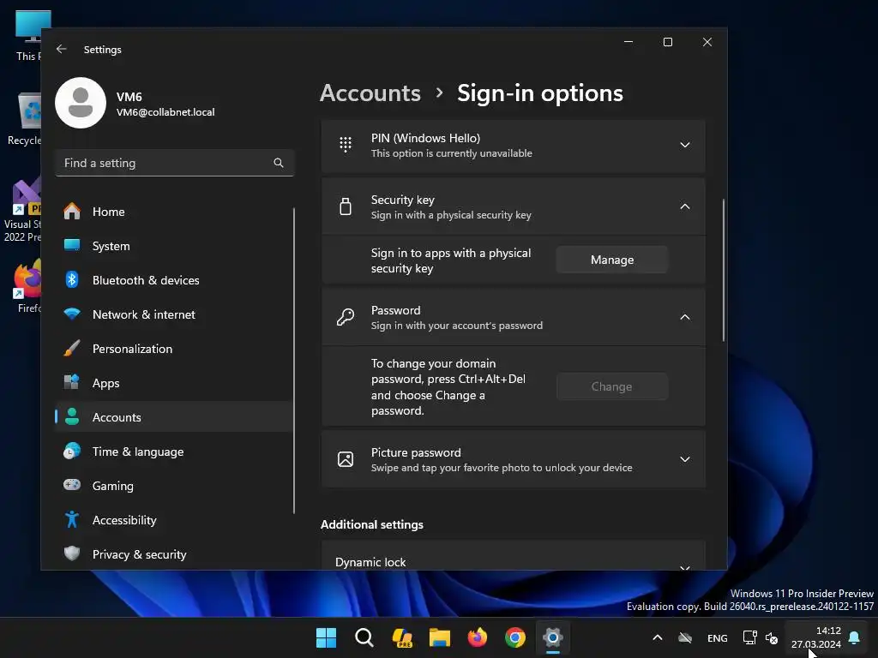The width and height of the screenshot is (878, 658).
Task: Collapse the Password section chevron
Action: (685, 317)
